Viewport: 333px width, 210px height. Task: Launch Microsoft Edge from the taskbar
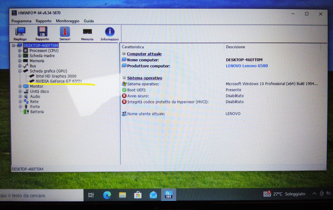[107, 195]
